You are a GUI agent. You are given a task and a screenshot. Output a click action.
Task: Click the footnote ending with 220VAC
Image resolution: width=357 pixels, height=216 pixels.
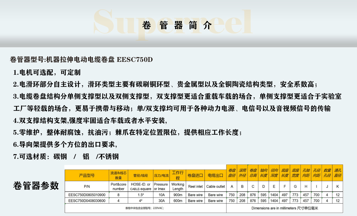(144, 208)
